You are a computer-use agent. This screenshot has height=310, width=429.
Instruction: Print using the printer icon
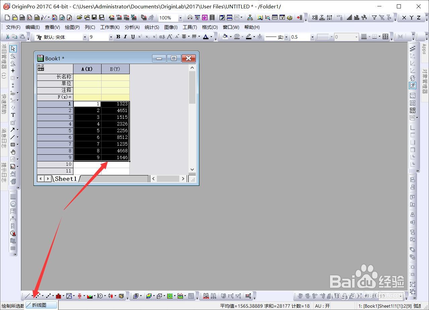190,18
